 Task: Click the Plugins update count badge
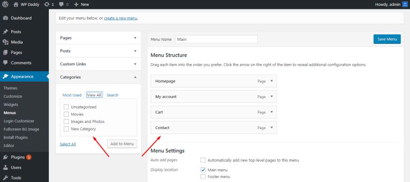[29, 157]
